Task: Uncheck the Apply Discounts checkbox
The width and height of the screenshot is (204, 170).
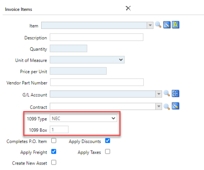Action: coord(107,141)
